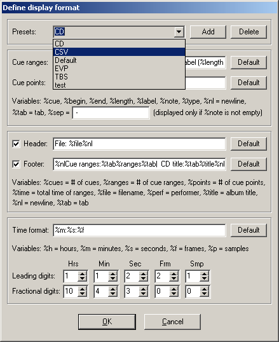Image resolution: width=279 pixels, height=342 pixels.
Task: Pick the TBS preset entry
Action: click(x=119, y=77)
